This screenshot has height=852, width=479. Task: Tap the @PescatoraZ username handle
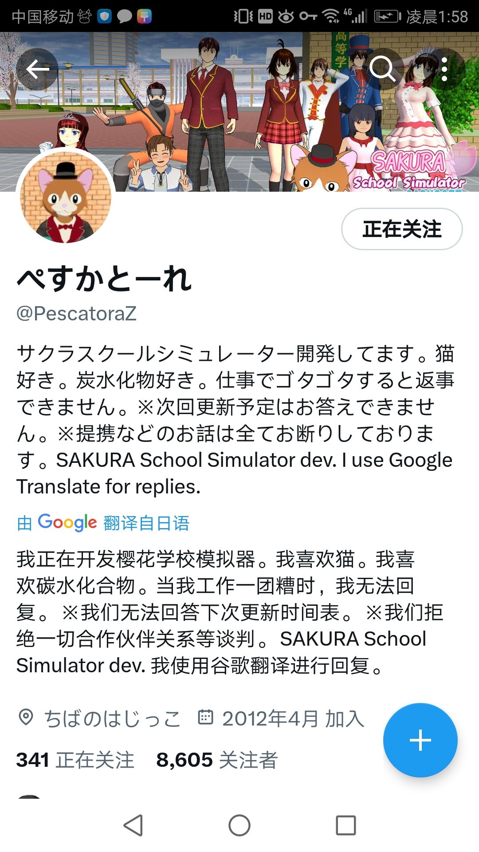point(76,313)
